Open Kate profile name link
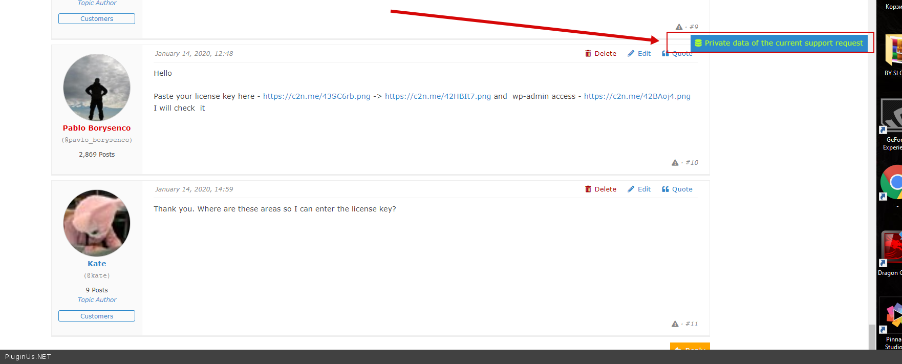The width and height of the screenshot is (902, 364). (x=97, y=264)
